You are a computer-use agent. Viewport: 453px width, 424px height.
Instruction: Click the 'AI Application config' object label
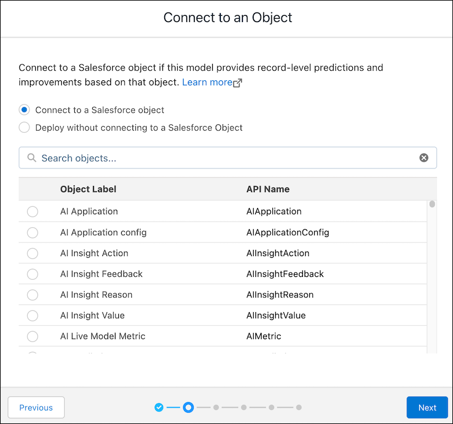(104, 232)
